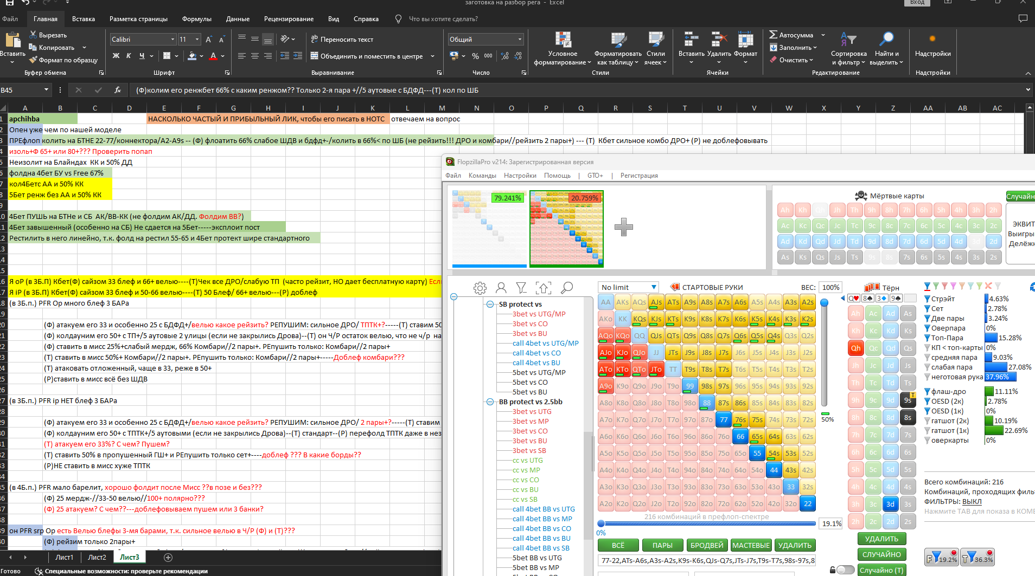This screenshot has width=1035, height=576.
Task: Click the large plus icon to add range
Action: [624, 227]
